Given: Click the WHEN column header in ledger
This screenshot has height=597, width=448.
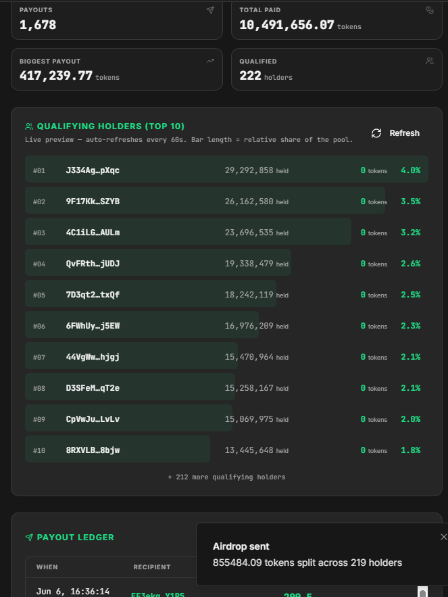Looking at the screenshot, I should point(47,567).
